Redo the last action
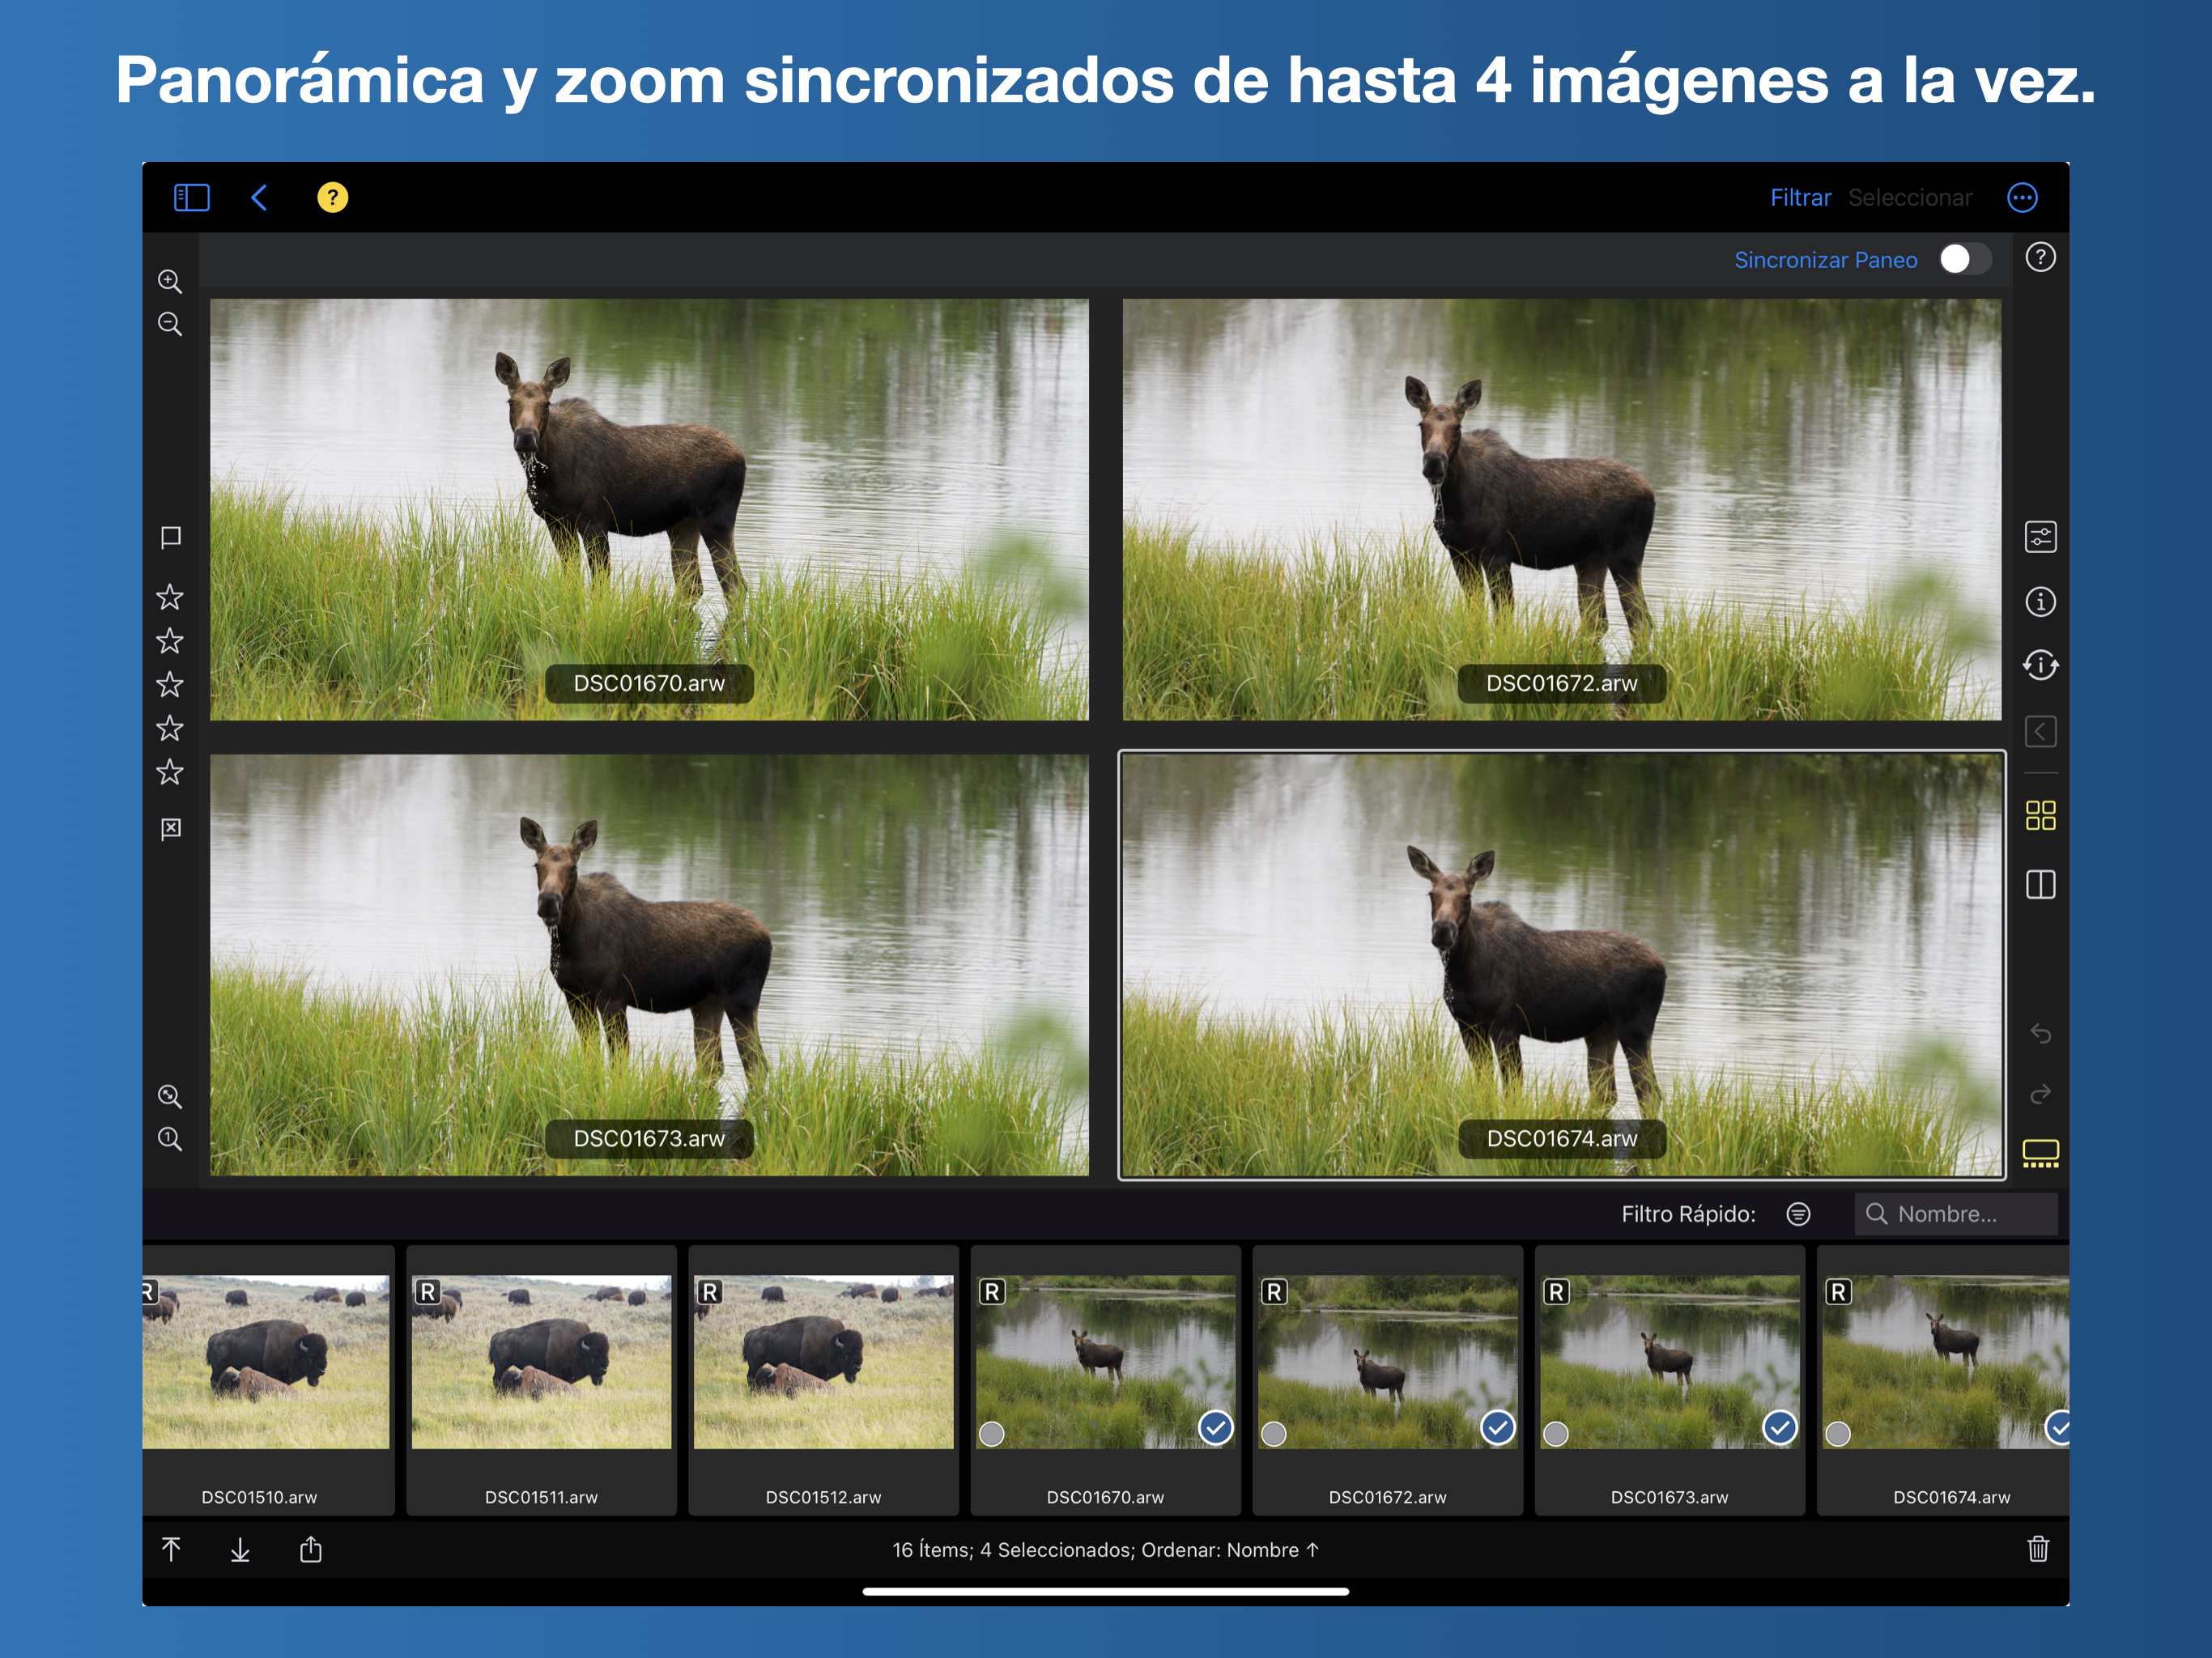The height and width of the screenshot is (1658, 2212). click(2040, 1094)
